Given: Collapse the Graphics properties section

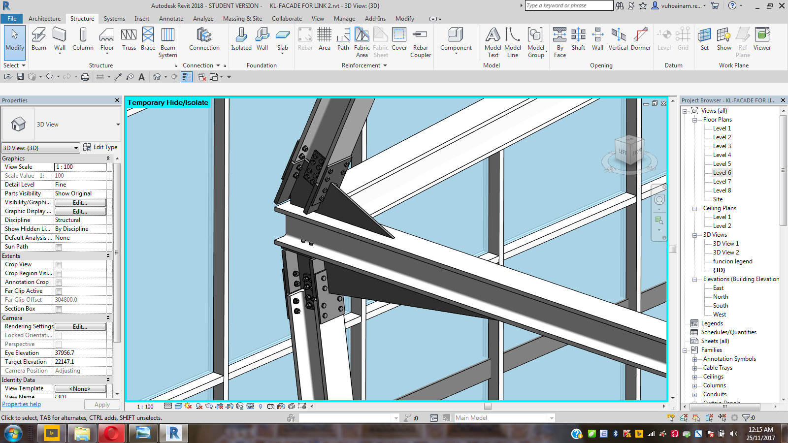Looking at the screenshot, I should 108,158.
